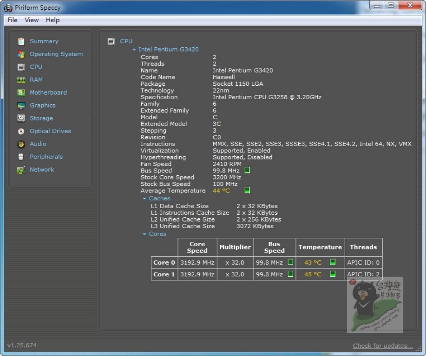426x356 pixels.
Task: Click the Check for updates link
Action: coord(382,345)
